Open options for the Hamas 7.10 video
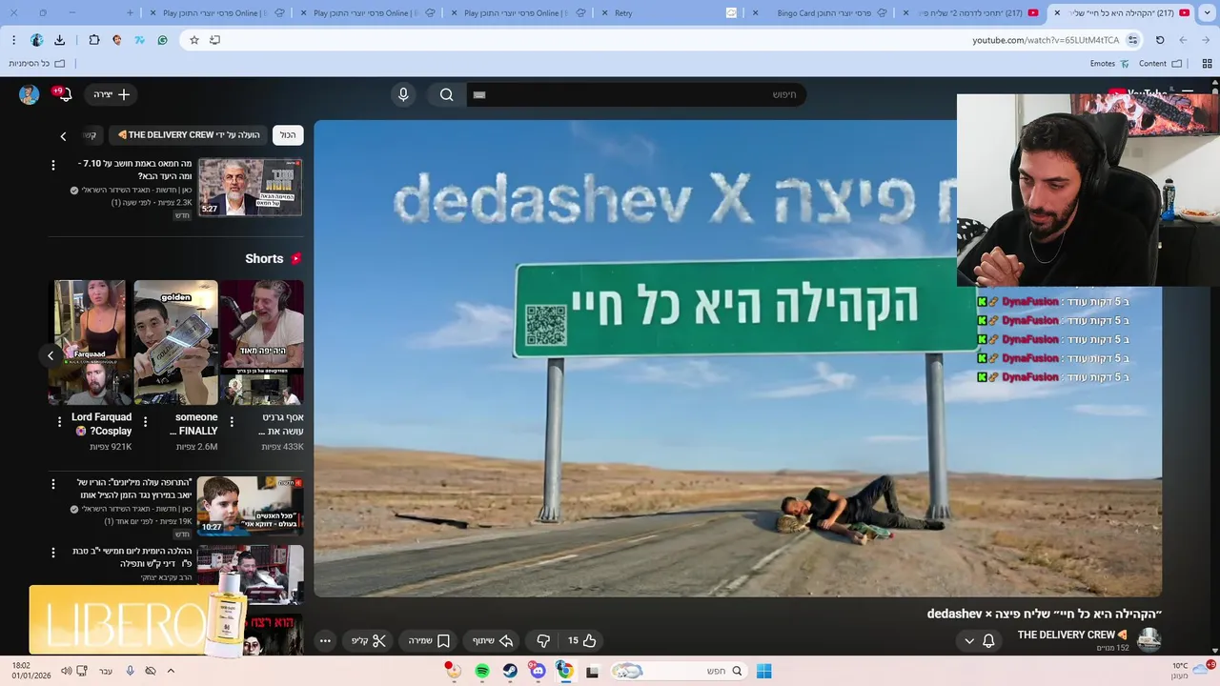 pyautogui.click(x=53, y=165)
